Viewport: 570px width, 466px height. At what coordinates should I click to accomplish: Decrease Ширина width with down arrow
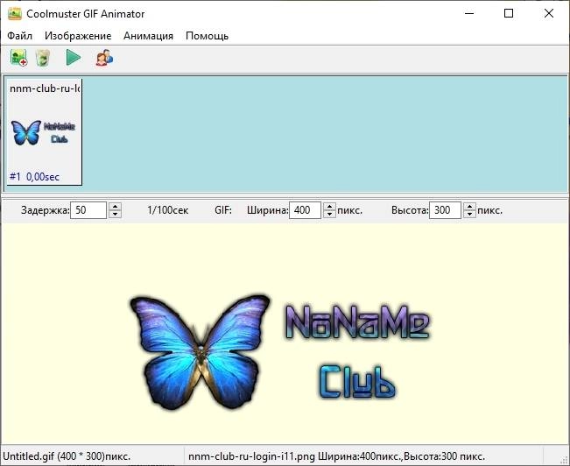point(329,214)
